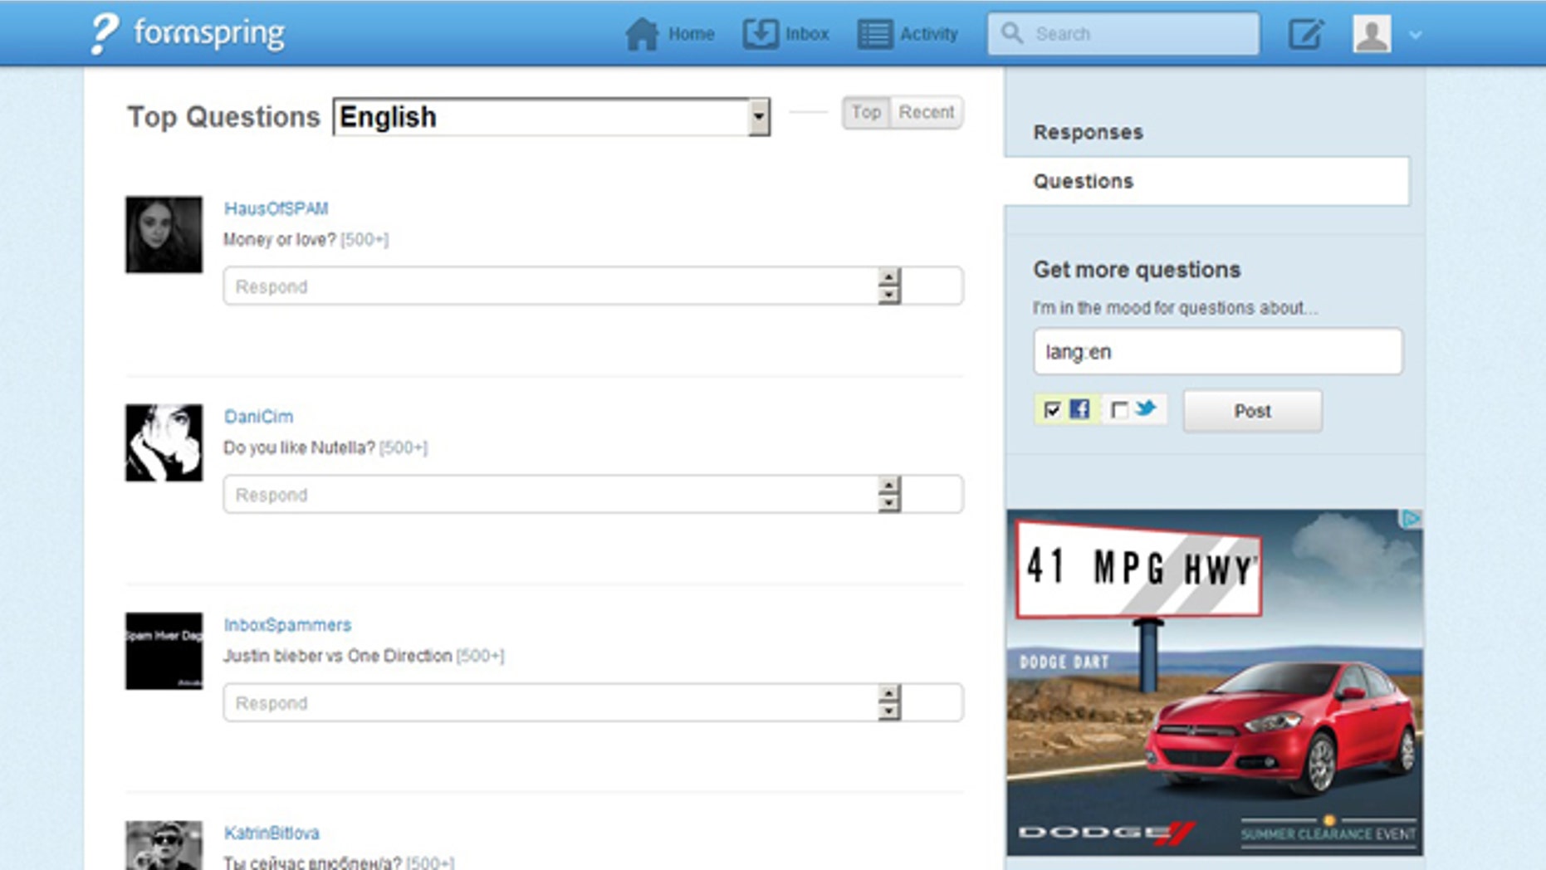1546x870 pixels.
Task: Click scroll down arrow in Money or love response
Action: pyautogui.click(x=888, y=295)
